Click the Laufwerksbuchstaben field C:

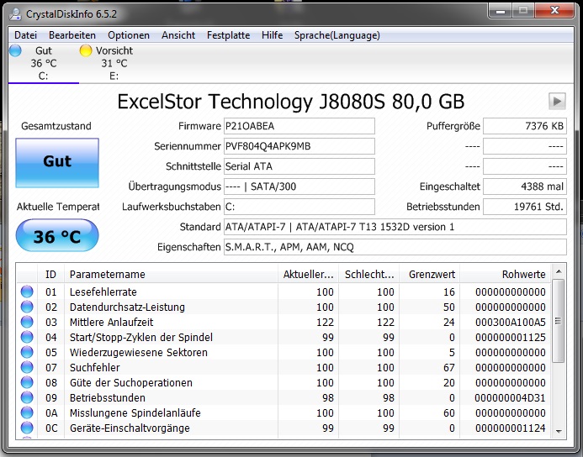point(299,207)
